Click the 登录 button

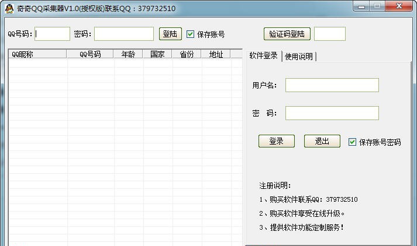point(277,141)
